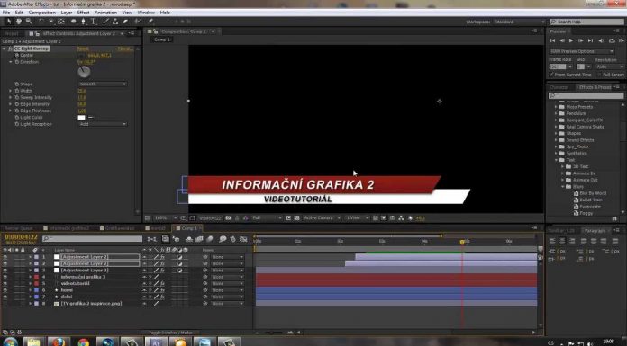
Task: Hide the horní layer
Action: (x=5, y=290)
